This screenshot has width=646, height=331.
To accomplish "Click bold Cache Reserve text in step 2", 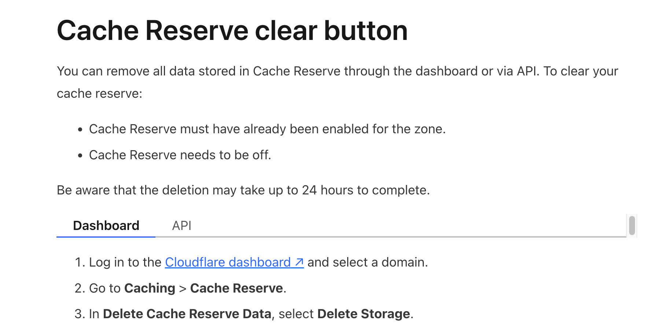I will (236, 288).
